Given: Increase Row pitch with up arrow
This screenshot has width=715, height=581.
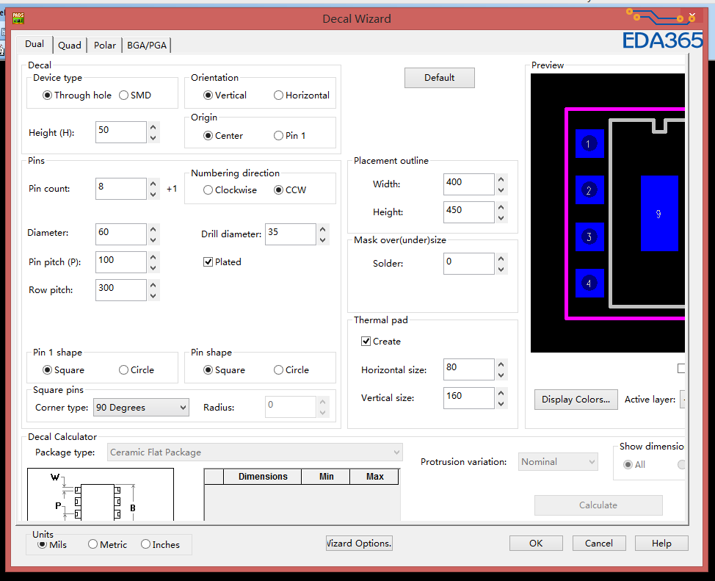Looking at the screenshot, I should pos(153,285).
